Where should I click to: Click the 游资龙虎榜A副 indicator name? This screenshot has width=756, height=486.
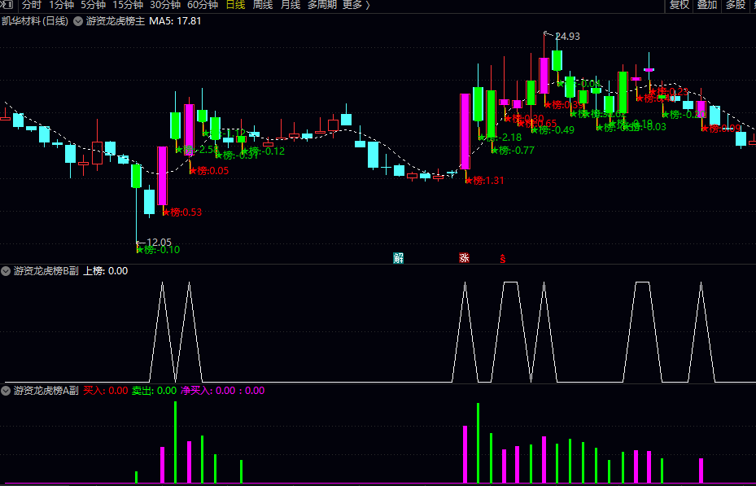click(46, 391)
